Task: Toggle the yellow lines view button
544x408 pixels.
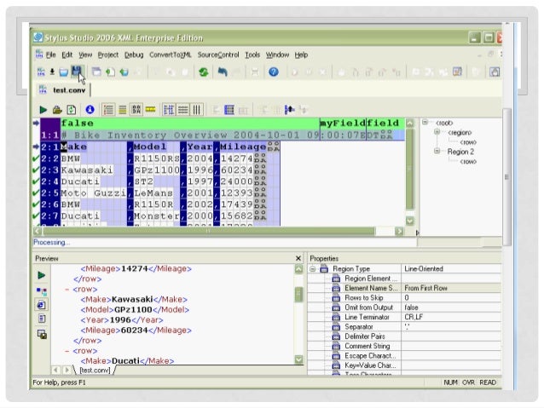Action: [122, 110]
